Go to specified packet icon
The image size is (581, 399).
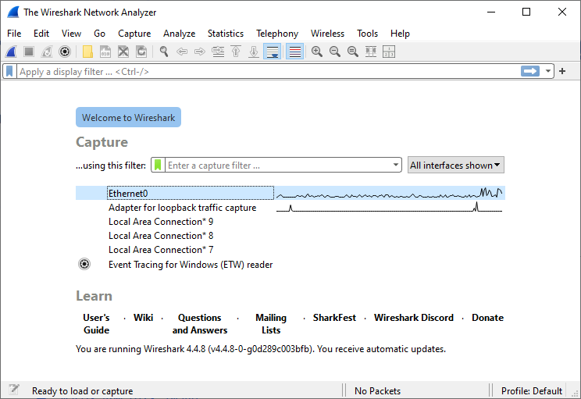coord(218,52)
